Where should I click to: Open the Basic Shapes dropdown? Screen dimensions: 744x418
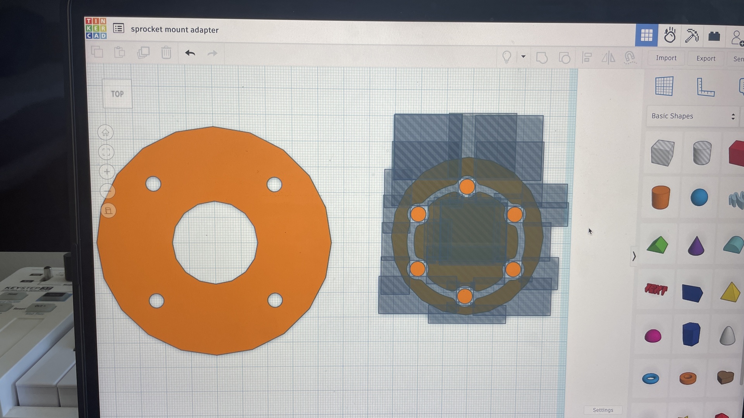(x=692, y=116)
